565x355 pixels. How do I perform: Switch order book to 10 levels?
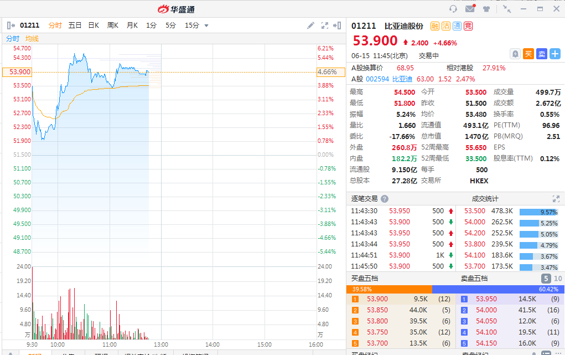pos(558,279)
